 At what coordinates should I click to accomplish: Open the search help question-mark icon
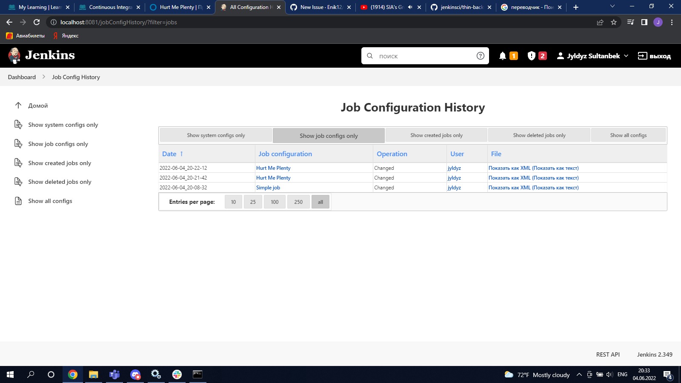481,56
